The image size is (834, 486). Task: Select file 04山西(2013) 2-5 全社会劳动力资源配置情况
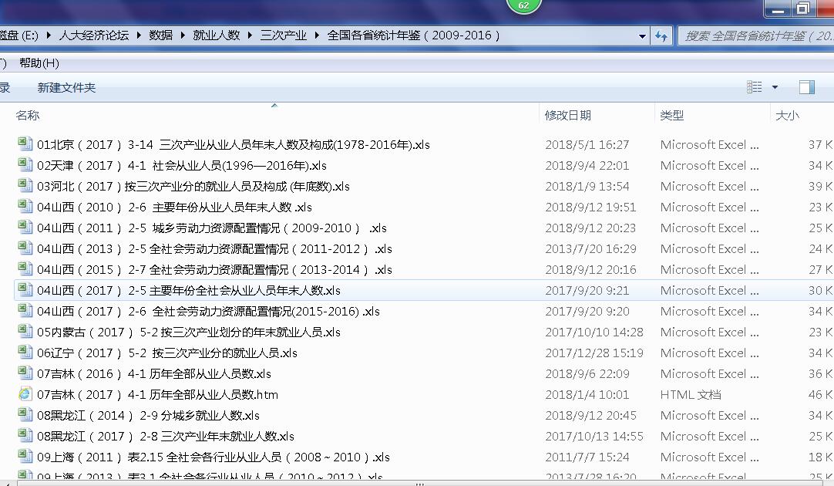(214, 248)
